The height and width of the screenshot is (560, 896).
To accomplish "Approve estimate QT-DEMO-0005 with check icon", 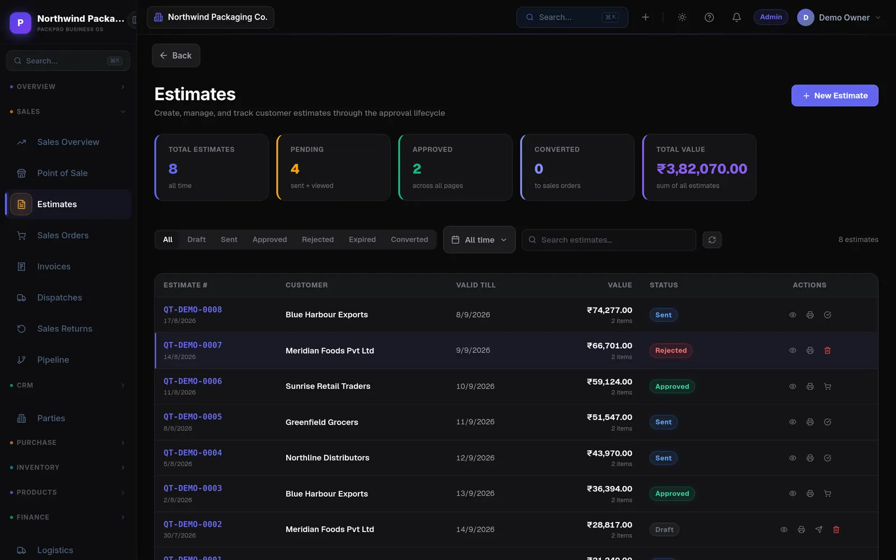I will (827, 422).
